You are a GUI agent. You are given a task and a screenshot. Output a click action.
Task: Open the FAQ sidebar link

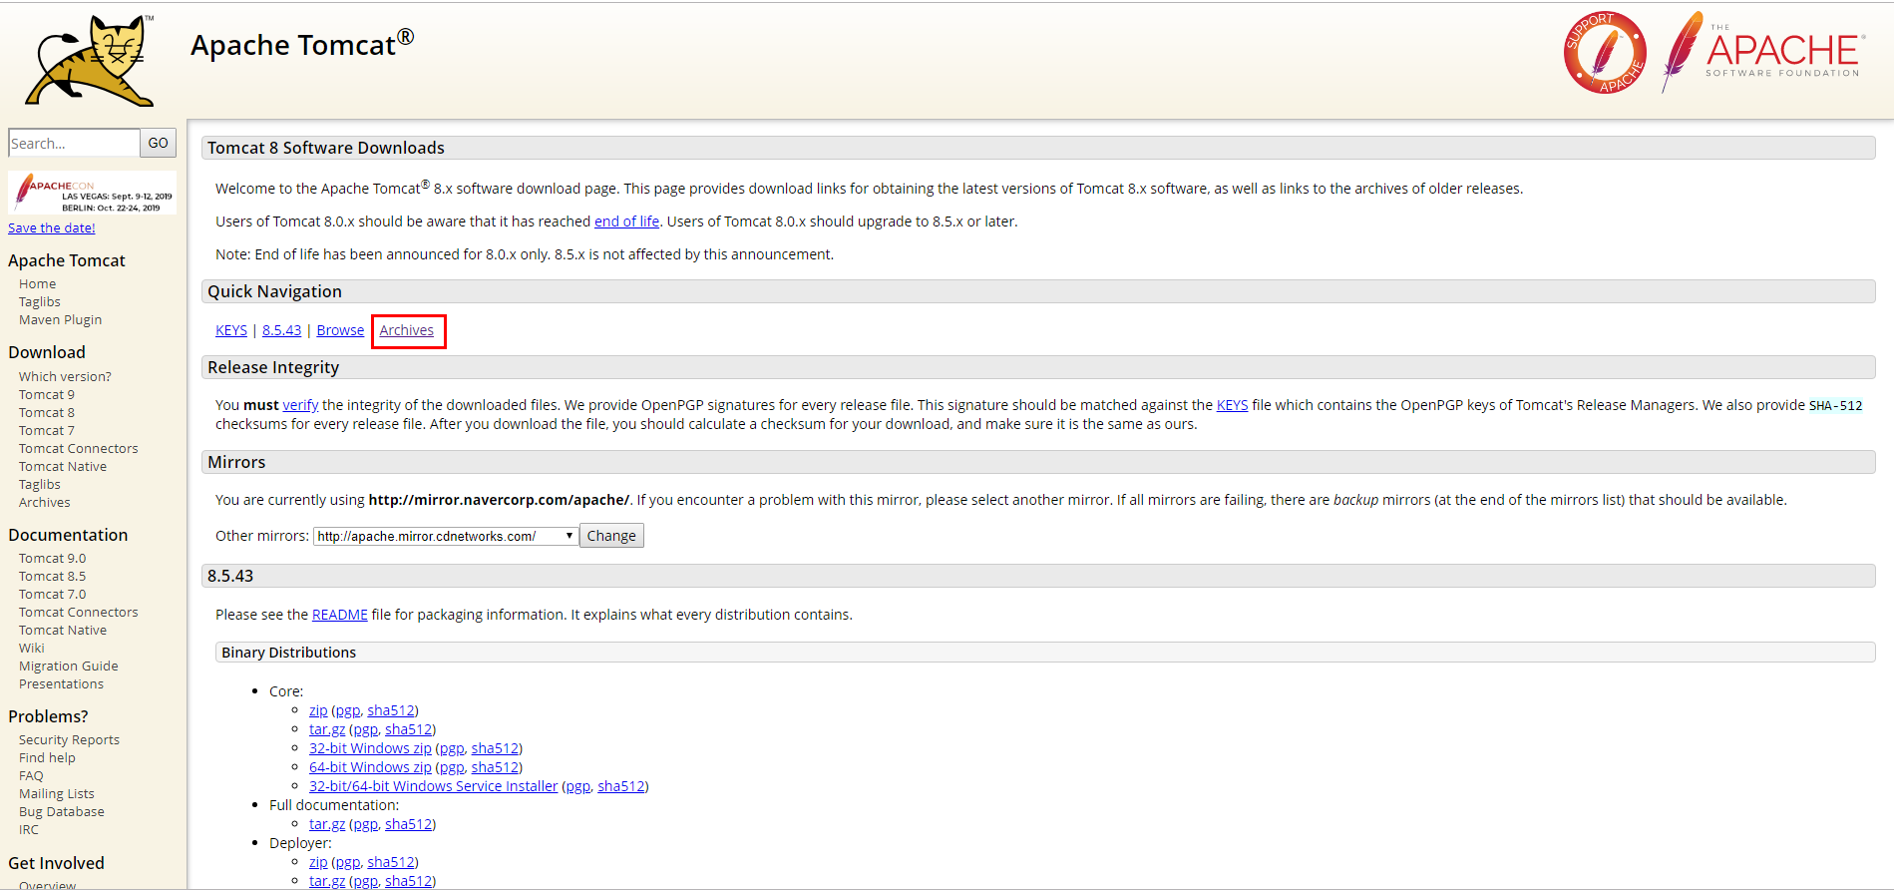[31, 776]
